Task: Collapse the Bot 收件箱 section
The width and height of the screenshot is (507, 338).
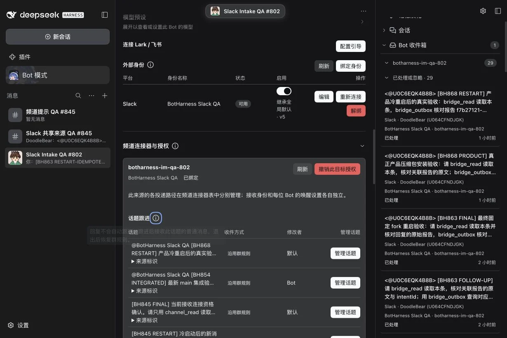Action: (x=384, y=45)
